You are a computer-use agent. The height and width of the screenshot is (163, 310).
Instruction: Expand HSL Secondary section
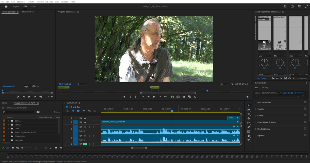(x=256, y=129)
